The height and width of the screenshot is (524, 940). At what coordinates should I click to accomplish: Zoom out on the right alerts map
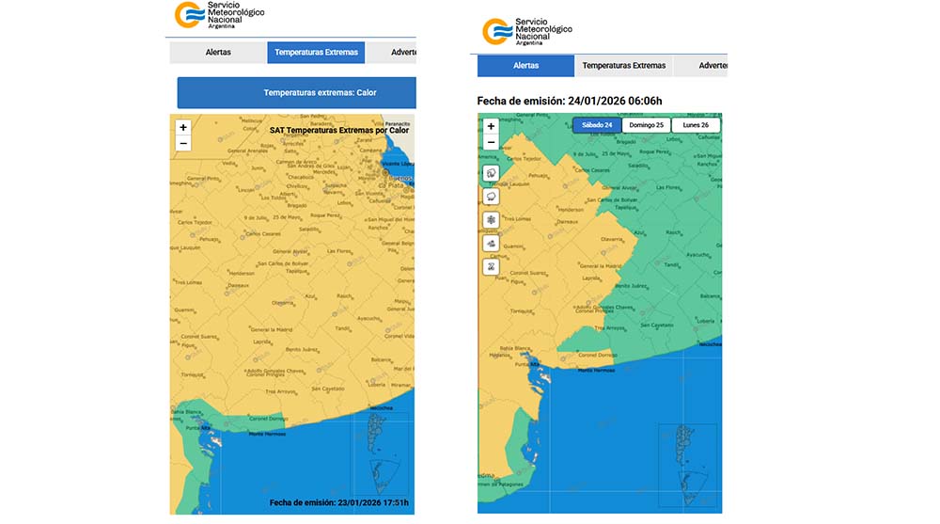491,142
